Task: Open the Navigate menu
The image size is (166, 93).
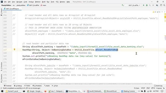Action: click(x=19, y=2)
